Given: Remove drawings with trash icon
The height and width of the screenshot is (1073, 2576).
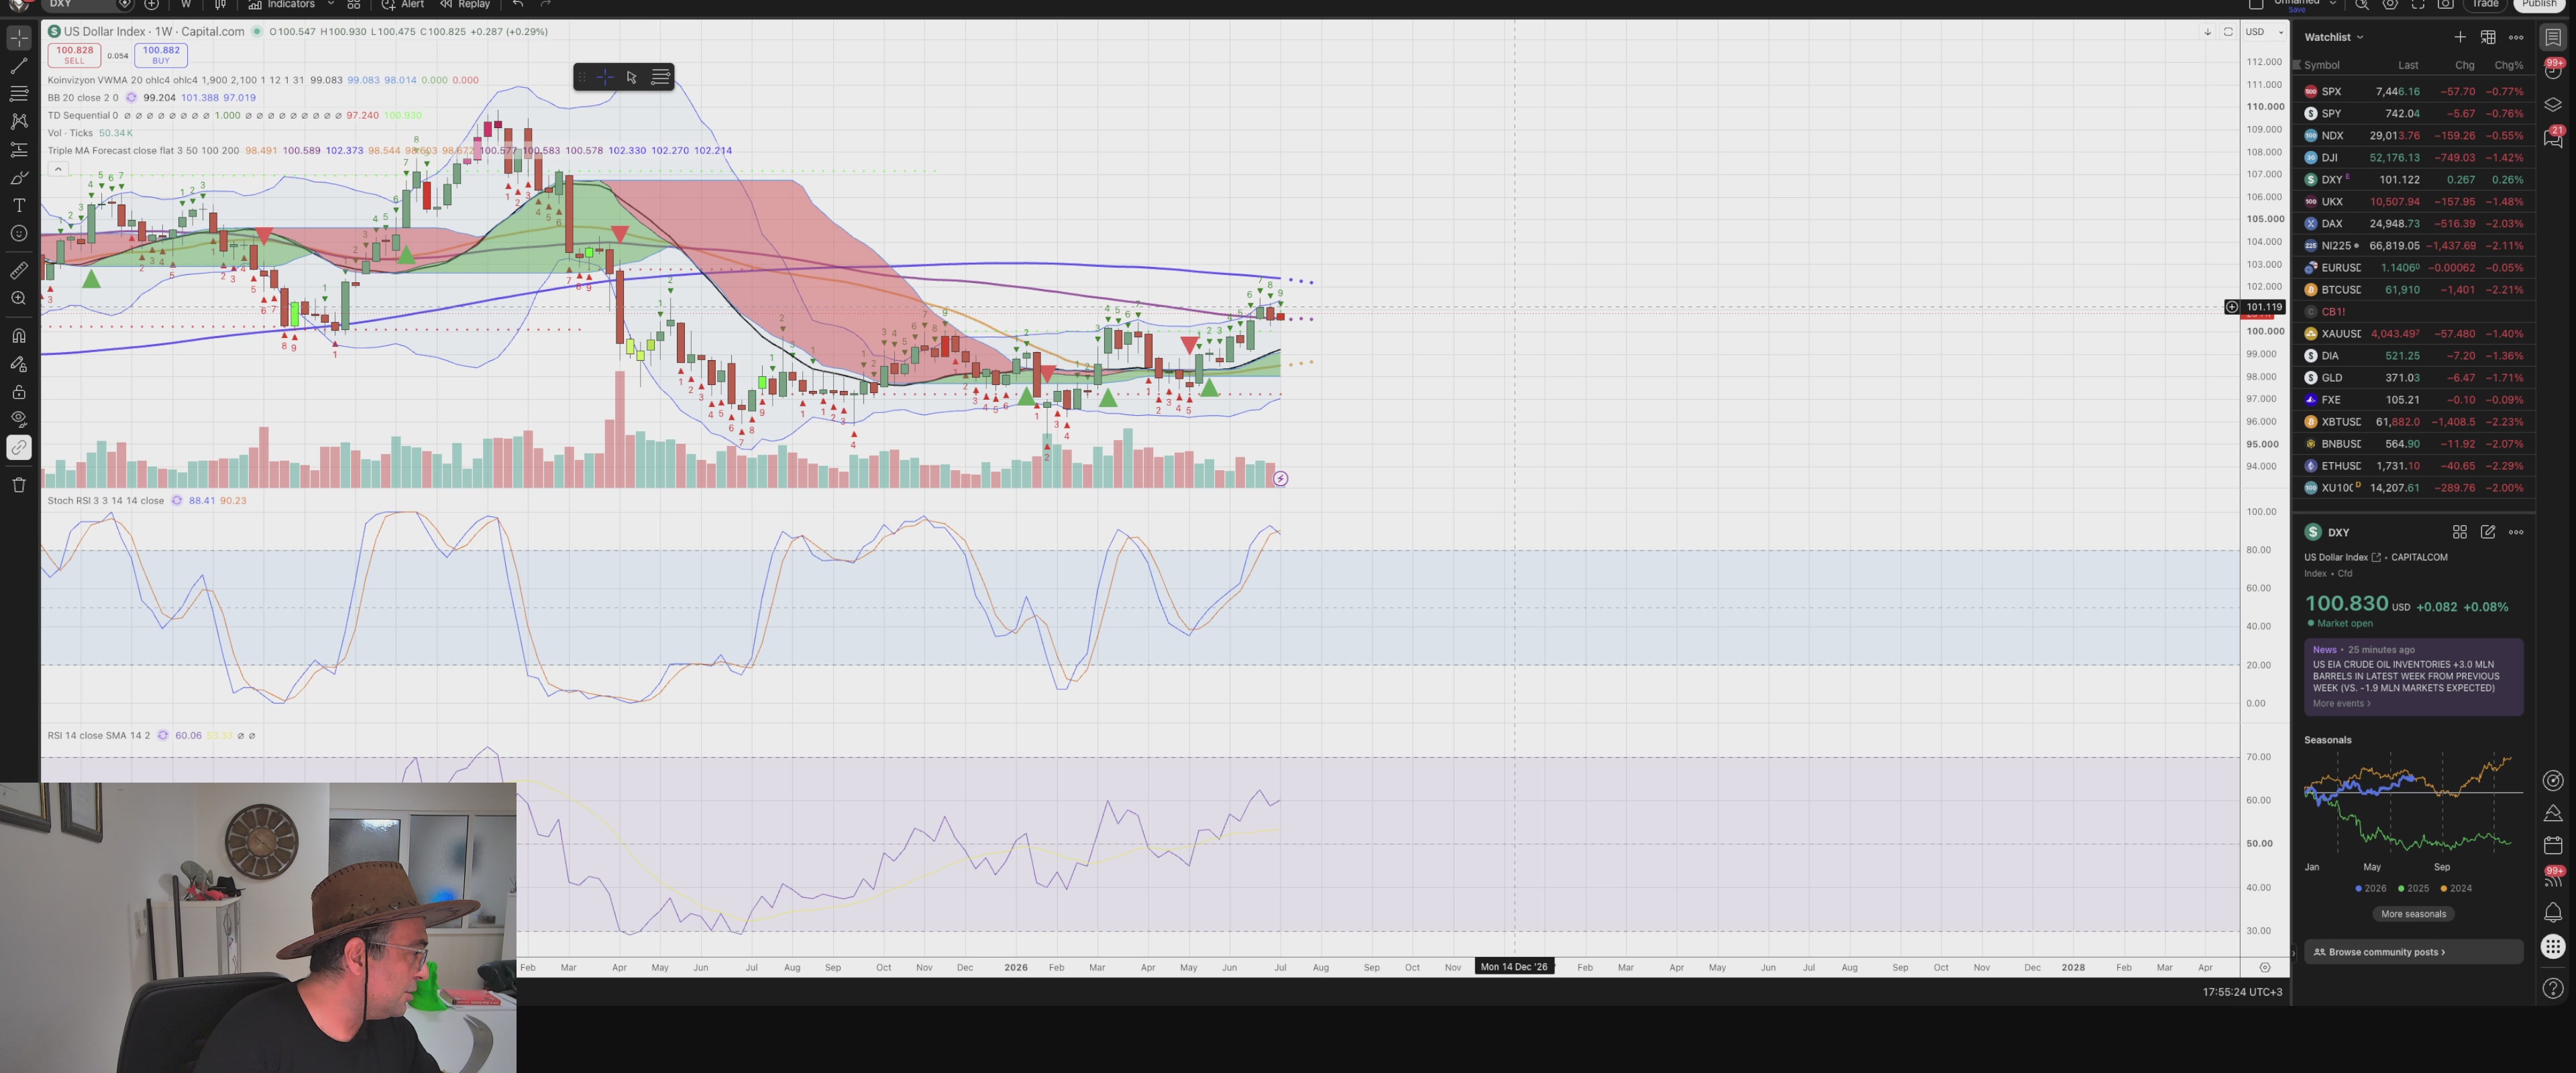Looking at the screenshot, I should 19,486.
